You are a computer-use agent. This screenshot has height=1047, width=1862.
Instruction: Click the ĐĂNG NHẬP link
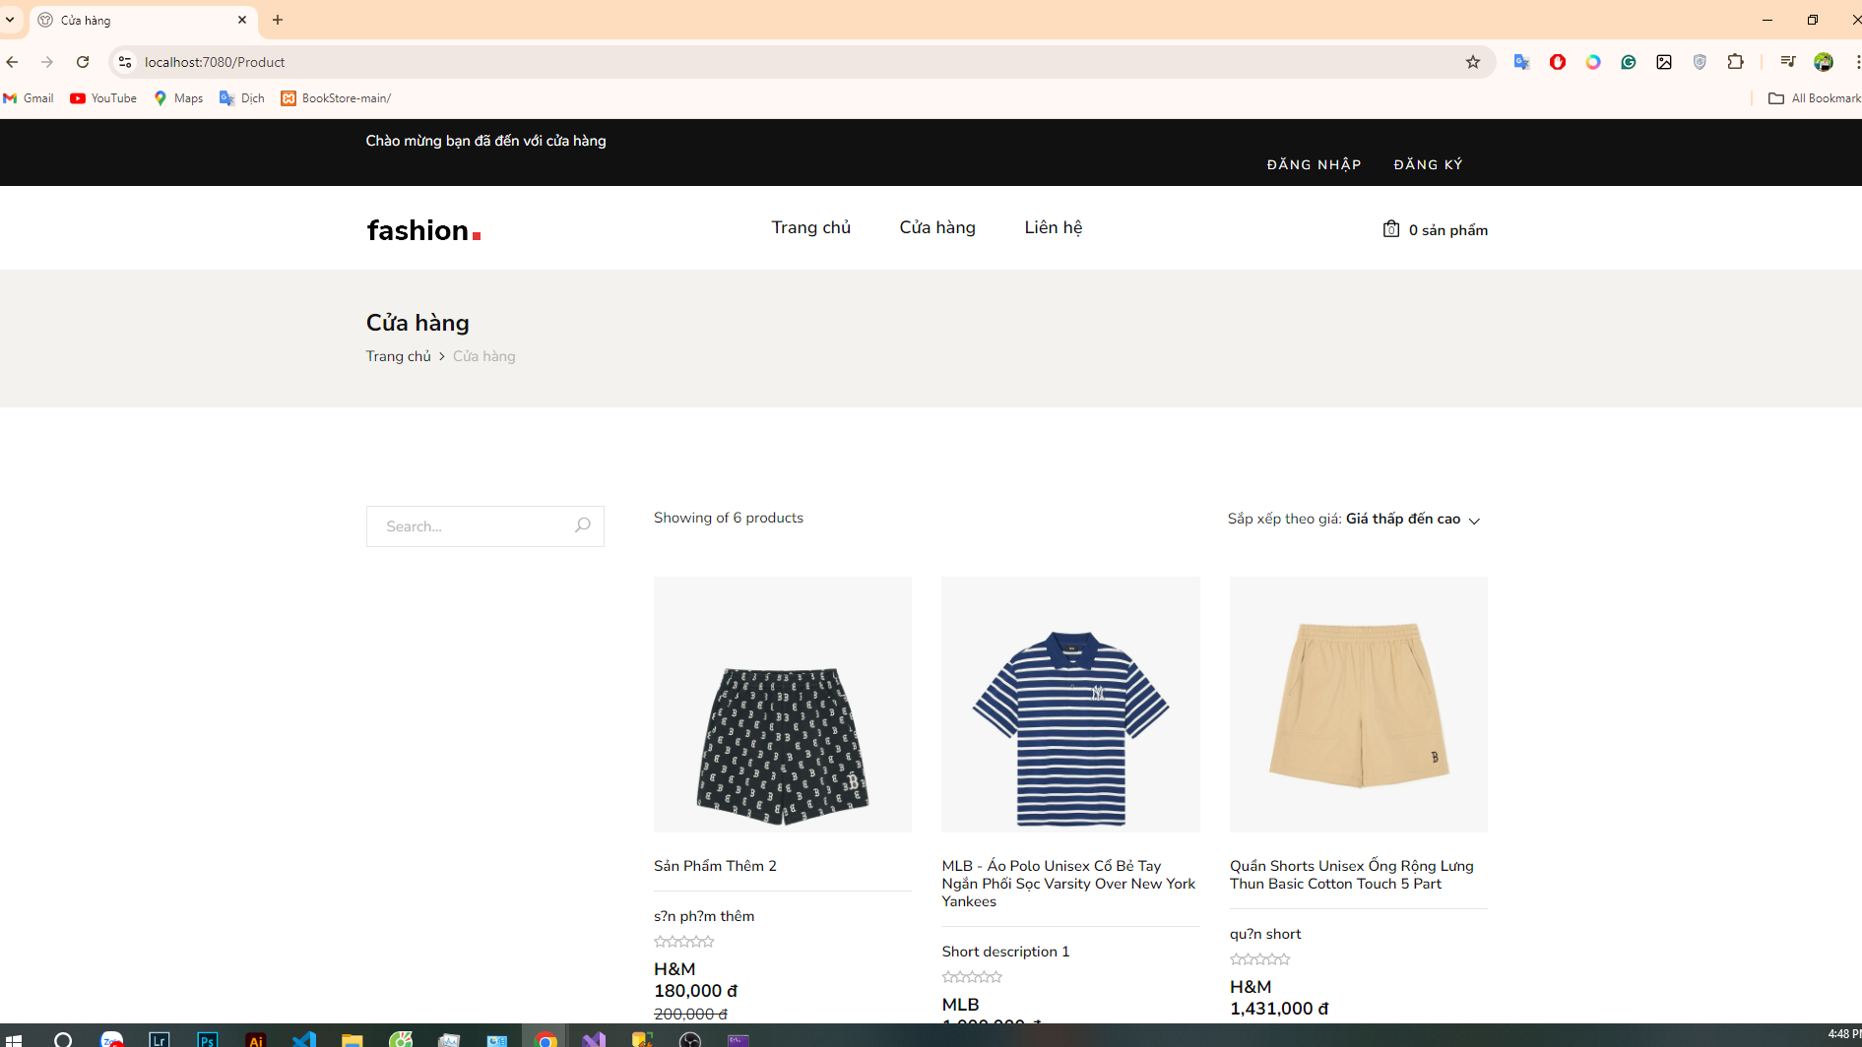[x=1314, y=164]
